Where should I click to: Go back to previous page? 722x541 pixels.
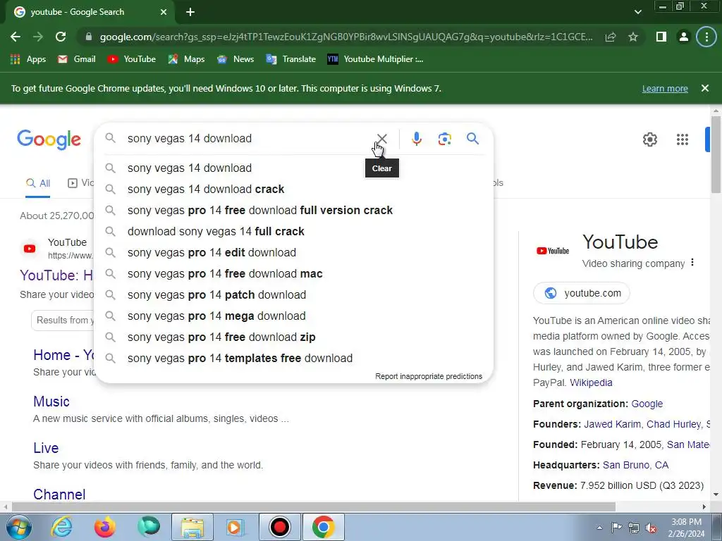(16, 37)
